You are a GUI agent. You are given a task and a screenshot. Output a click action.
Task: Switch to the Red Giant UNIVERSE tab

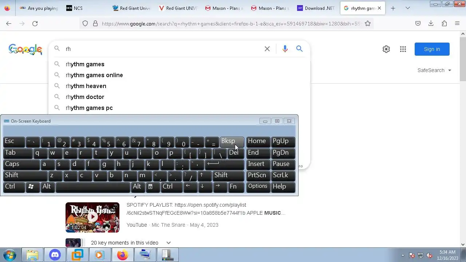point(178,8)
